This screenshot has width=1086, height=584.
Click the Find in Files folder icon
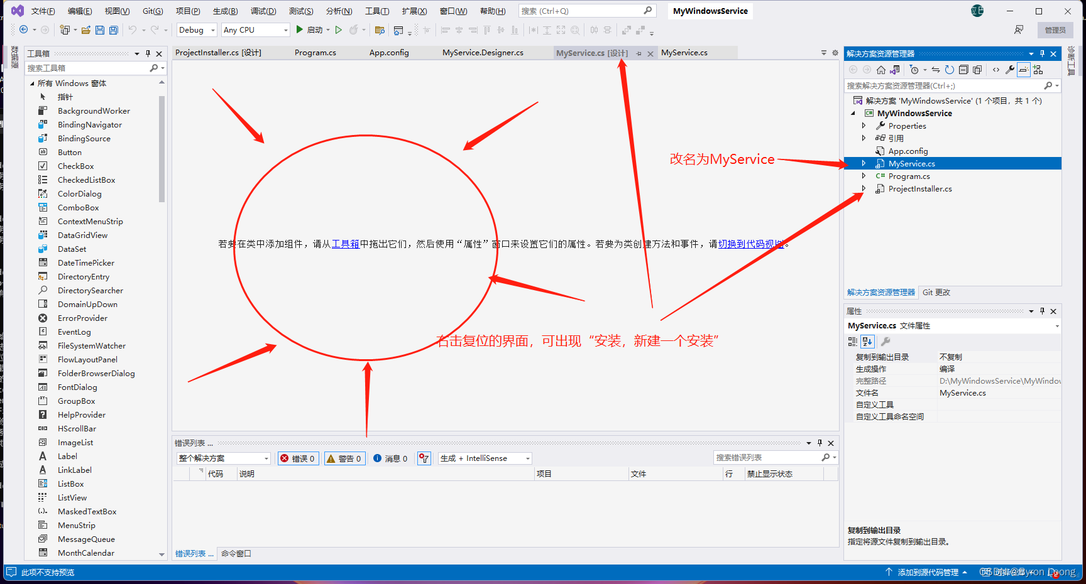(x=380, y=30)
